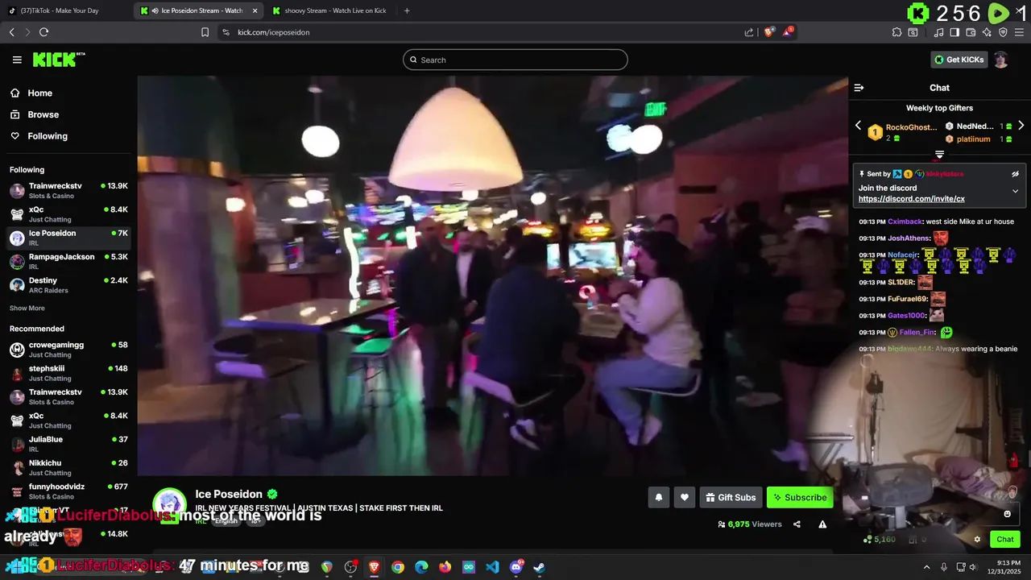
Task: Open chat settings gear
Action: (977, 540)
